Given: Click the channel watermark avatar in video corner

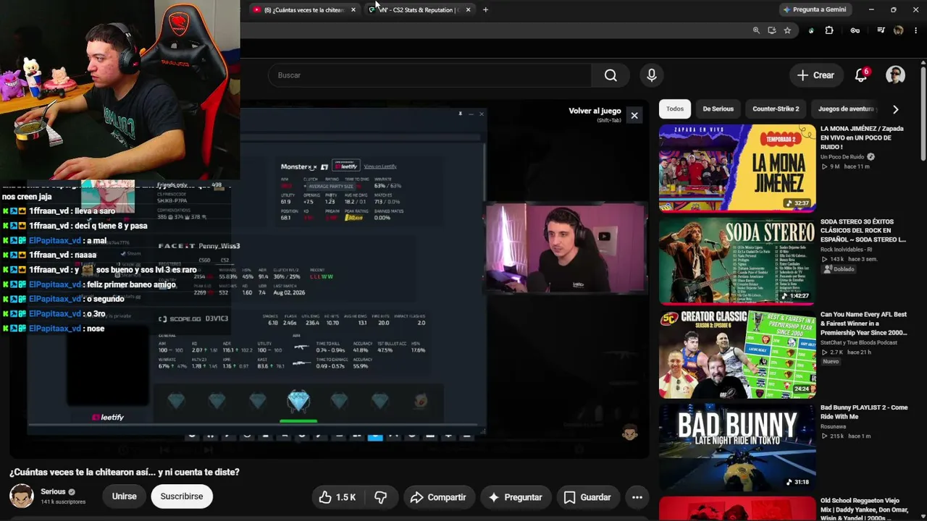Looking at the screenshot, I should point(629,433).
